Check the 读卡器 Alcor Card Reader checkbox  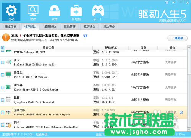pos(2,88)
